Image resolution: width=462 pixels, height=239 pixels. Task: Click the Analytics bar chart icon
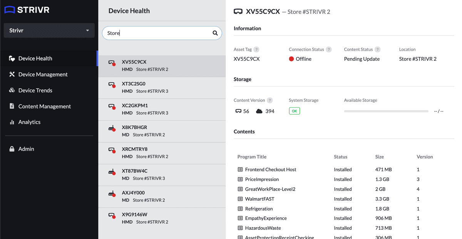coord(12,122)
